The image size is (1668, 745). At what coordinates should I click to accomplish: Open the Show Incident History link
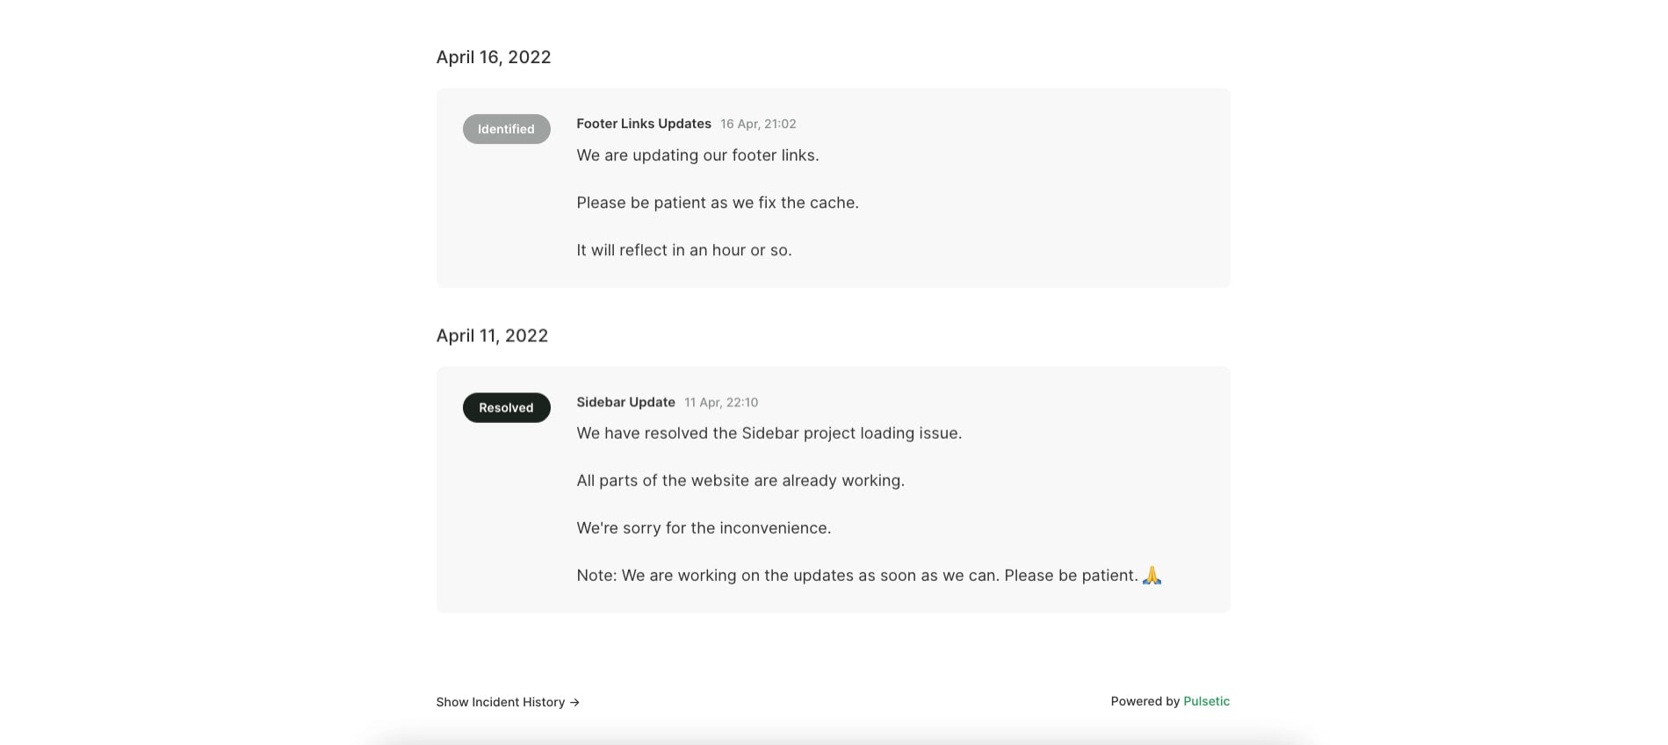pyautogui.click(x=508, y=702)
